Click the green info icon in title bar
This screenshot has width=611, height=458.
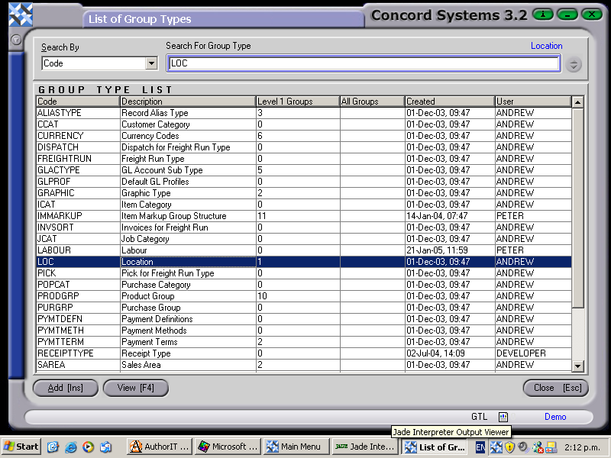pos(543,14)
